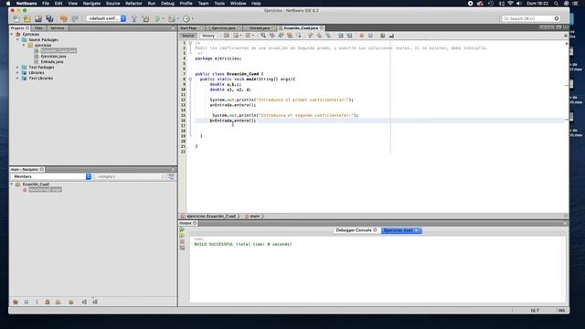585x329 pixels.
Task: Open the Members dropdown in Navigator
Action: pos(51,176)
